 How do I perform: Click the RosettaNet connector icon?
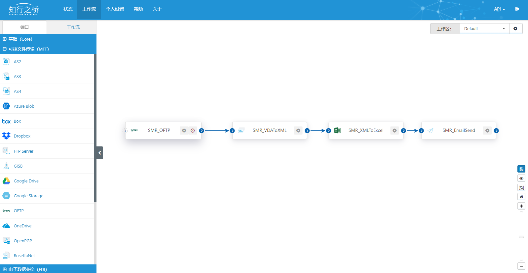(6, 255)
